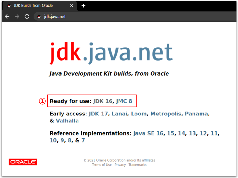This screenshot has width=238, height=178.
Task: Click the 'Early access:' label
Action: click(x=68, y=114)
